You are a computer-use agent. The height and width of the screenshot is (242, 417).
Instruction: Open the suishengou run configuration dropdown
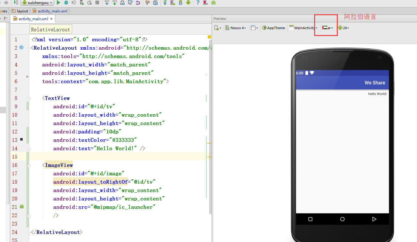click(x=38, y=3)
